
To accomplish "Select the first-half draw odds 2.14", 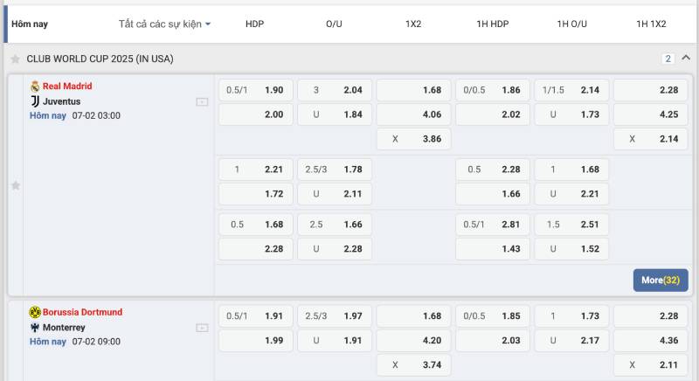I will coord(650,139).
